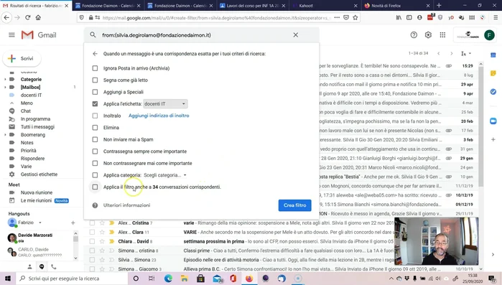This screenshot has width=502, height=285.
Task: Expand the Categorie label in sidebar
Action: pyautogui.click(x=5, y=80)
